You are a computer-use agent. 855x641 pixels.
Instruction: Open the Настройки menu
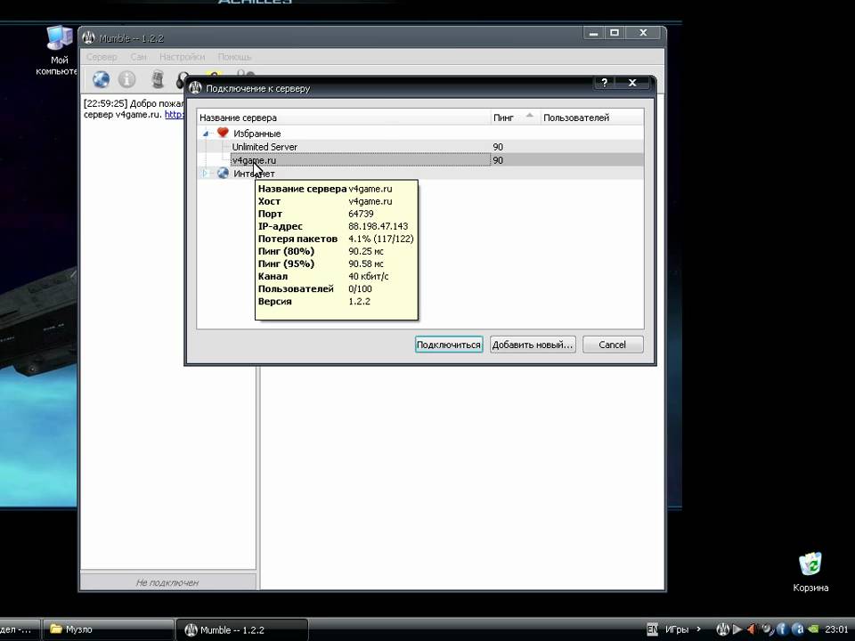tap(182, 57)
